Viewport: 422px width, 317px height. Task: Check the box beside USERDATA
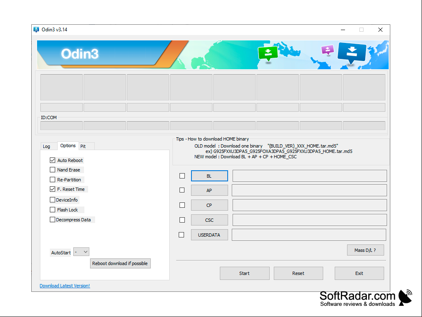(182, 235)
